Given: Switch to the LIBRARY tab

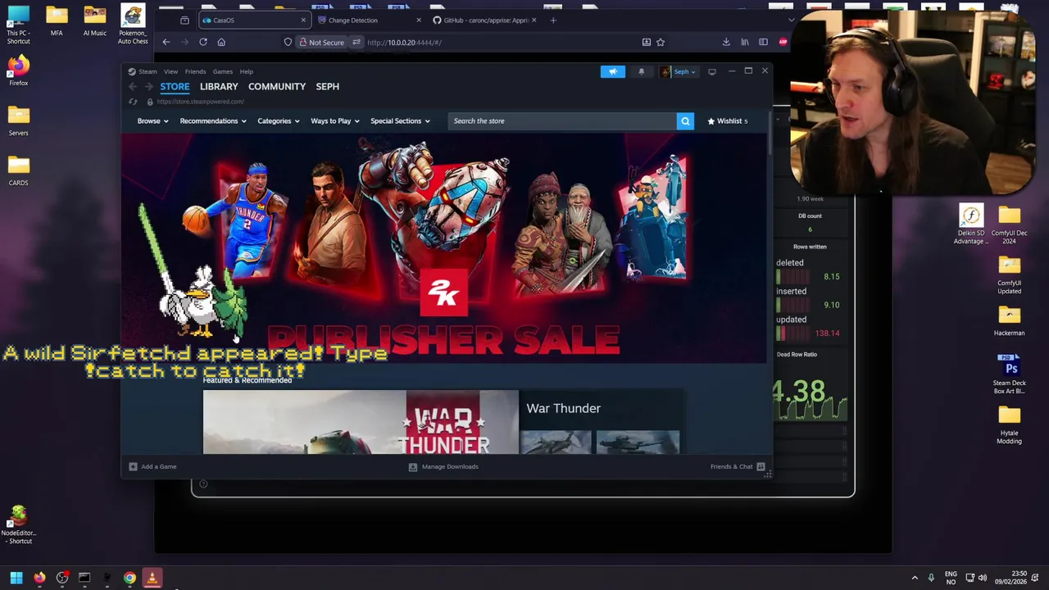Looking at the screenshot, I should click(x=219, y=86).
